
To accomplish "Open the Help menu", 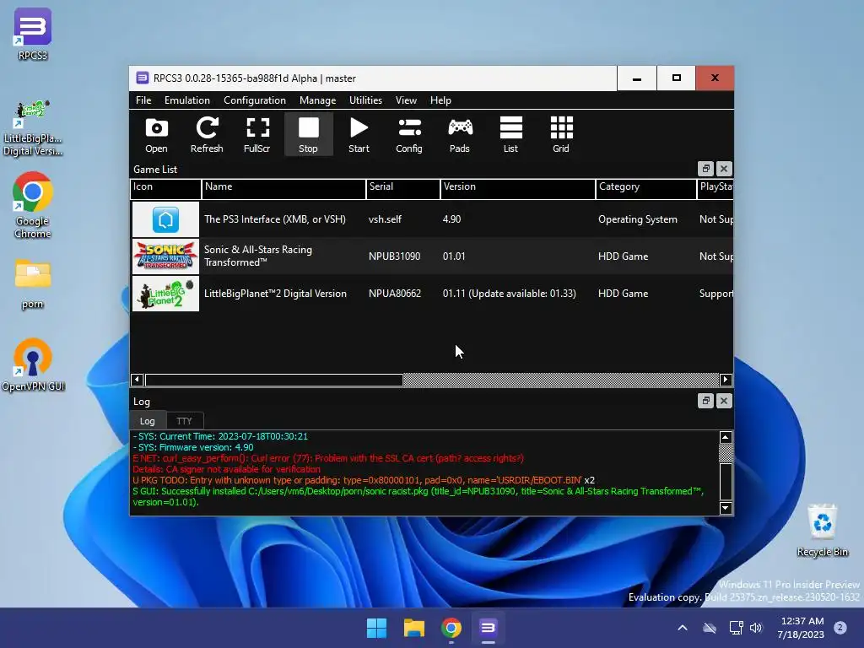I will coord(440,100).
